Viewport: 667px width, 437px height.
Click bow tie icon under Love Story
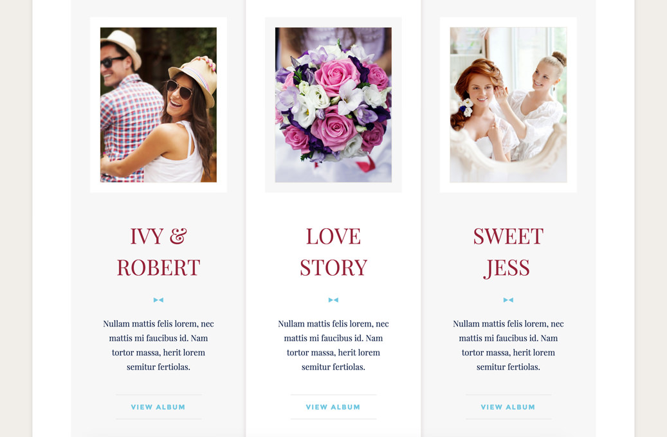(333, 300)
